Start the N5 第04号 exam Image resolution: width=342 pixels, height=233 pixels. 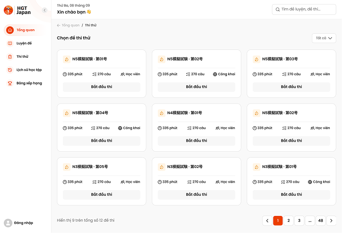[x=101, y=141]
